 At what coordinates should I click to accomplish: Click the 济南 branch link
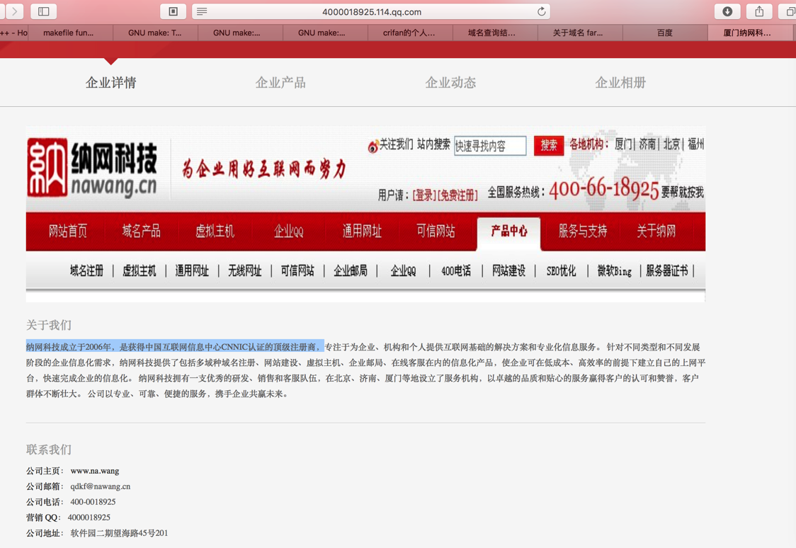[647, 144]
